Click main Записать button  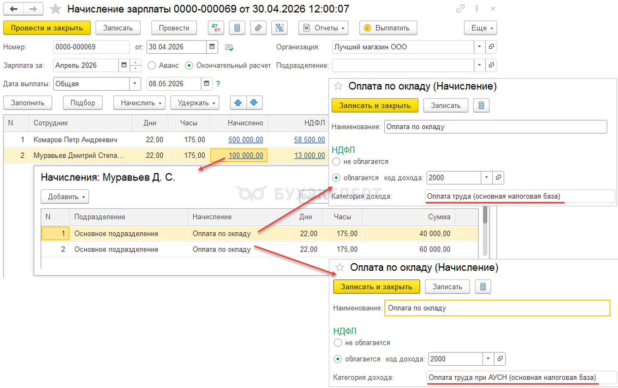(x=118, y=28)
